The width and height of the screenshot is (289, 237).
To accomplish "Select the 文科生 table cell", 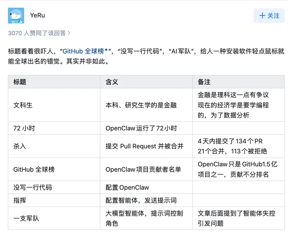I will pyautogui.click(x=23, y=105).
